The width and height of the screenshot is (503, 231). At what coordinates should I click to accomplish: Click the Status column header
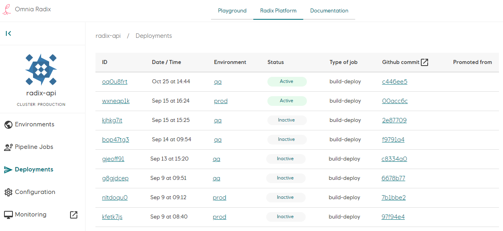[275, 62]
